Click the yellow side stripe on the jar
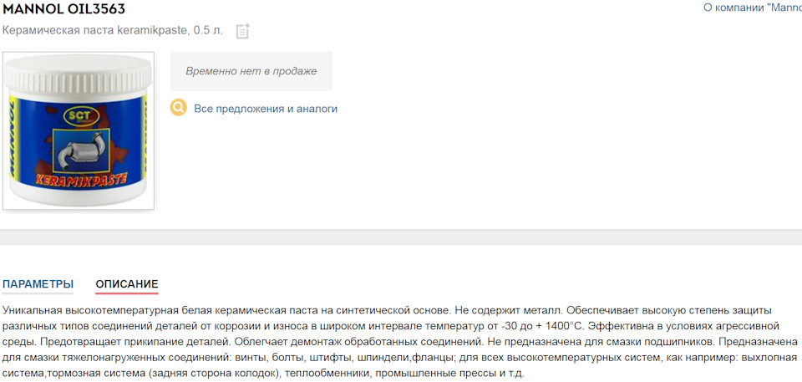Screen dimensions: 802x382 click(x=145, y=134)
